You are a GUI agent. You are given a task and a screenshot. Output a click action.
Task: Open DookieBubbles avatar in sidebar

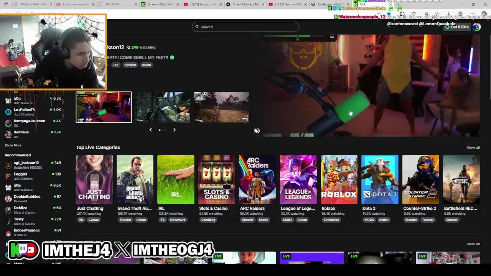coord(8,199)
